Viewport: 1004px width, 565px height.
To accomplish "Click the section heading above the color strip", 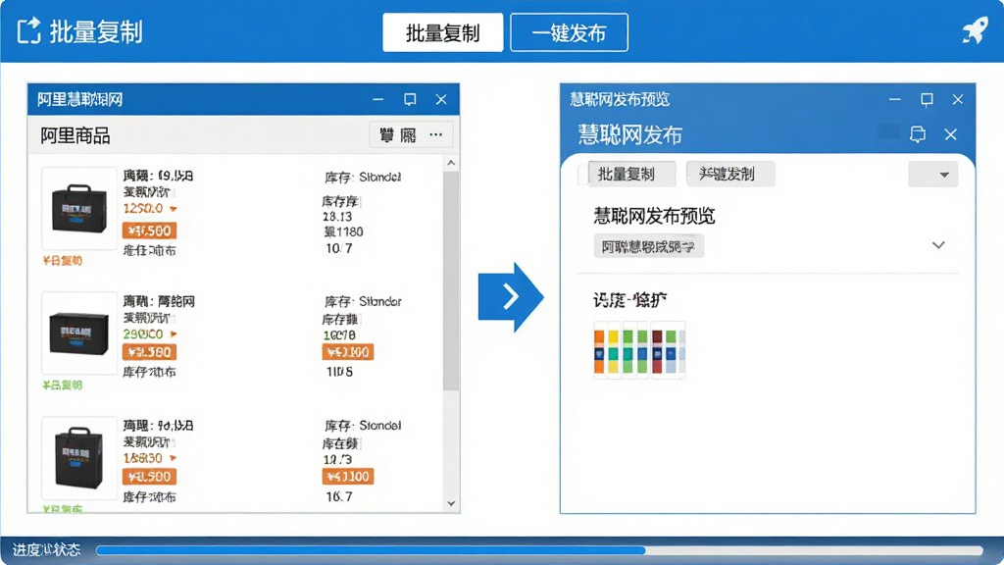I will point(630,300).
